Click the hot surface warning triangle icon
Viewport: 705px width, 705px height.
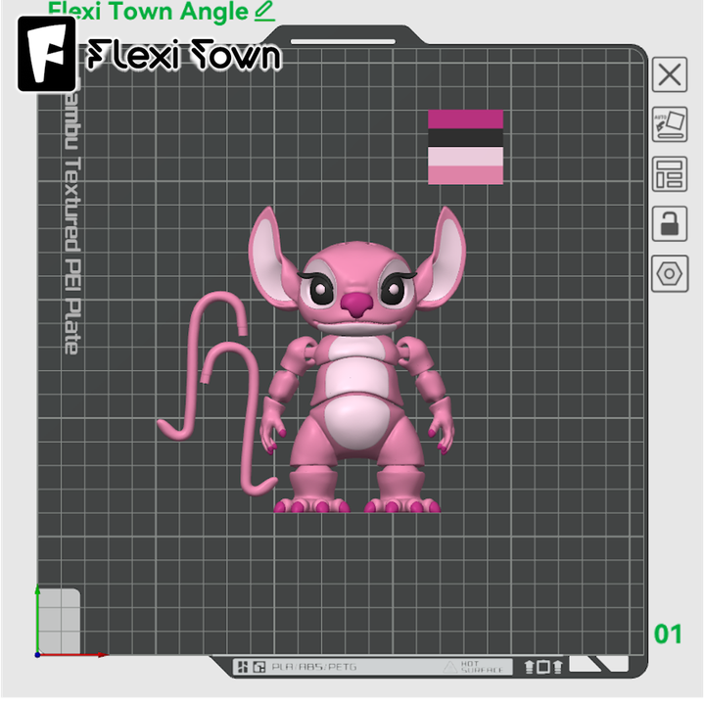[449, 667]
